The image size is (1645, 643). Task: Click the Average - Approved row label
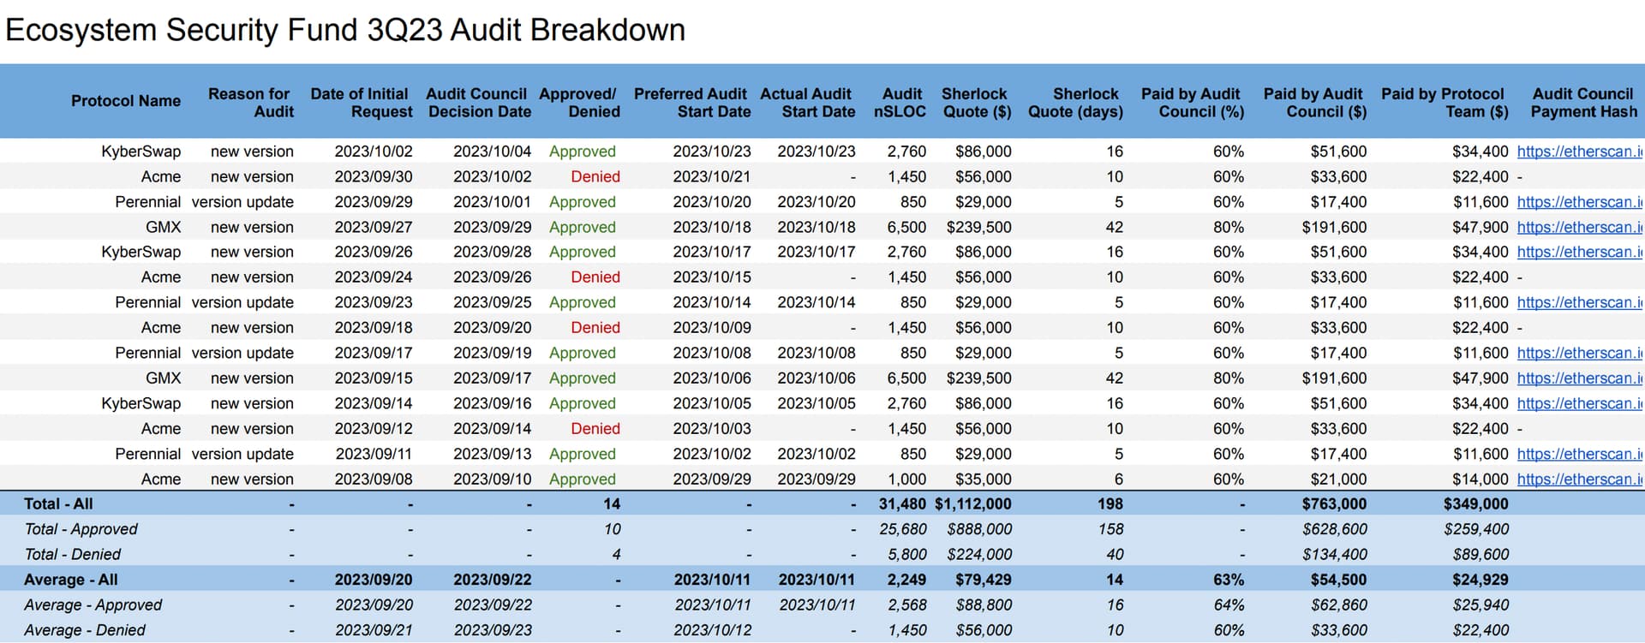point(93,605)
